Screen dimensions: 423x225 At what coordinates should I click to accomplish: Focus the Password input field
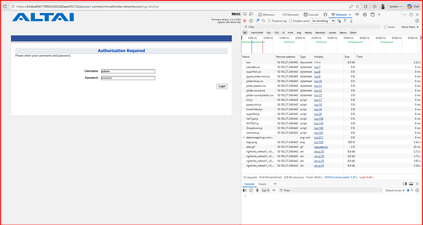coord(128,78)
